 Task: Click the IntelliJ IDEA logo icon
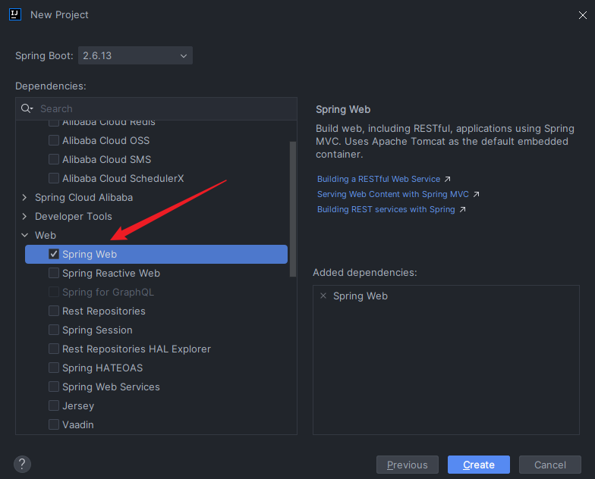15,14
